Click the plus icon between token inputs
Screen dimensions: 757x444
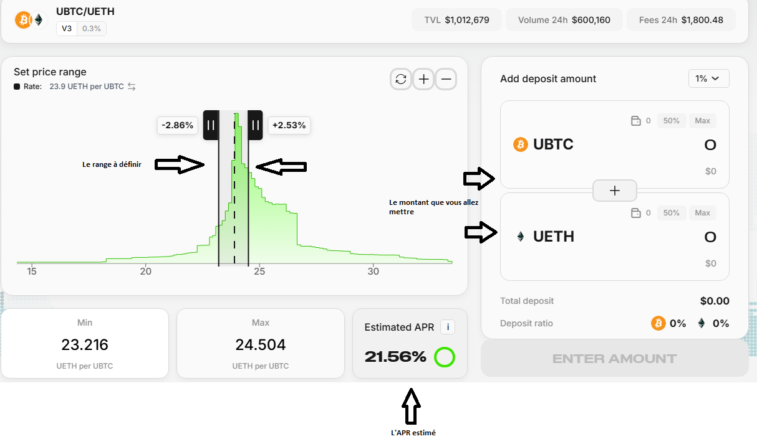(614, 191)
